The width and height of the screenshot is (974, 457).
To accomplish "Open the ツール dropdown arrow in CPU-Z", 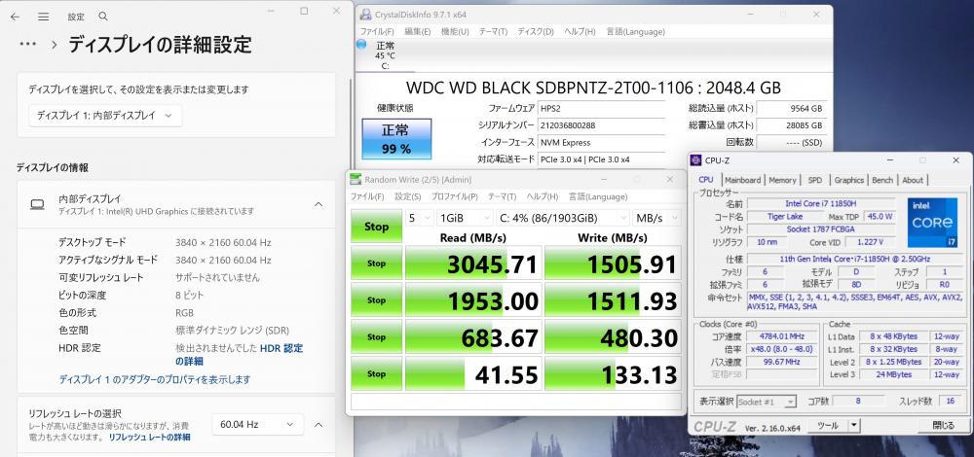I will pyautogui.click(x=854, y=425).
